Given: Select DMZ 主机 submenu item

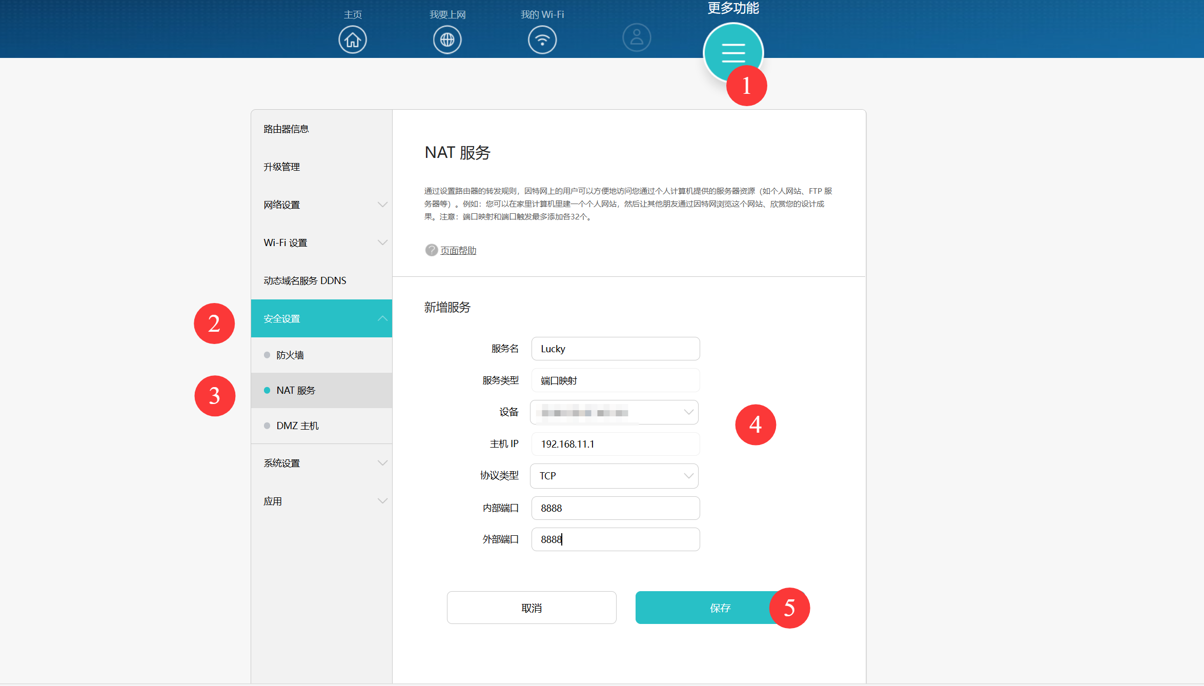Looking at the screenshot, I should click(297, 426).
